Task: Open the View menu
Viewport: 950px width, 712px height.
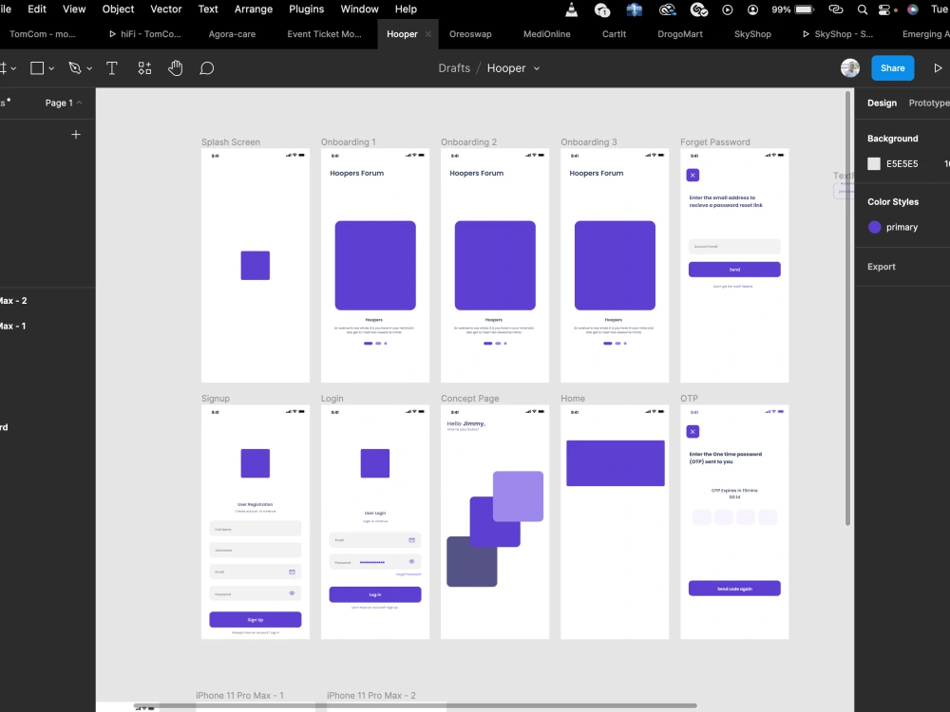Action: click(x=74, y=9)
